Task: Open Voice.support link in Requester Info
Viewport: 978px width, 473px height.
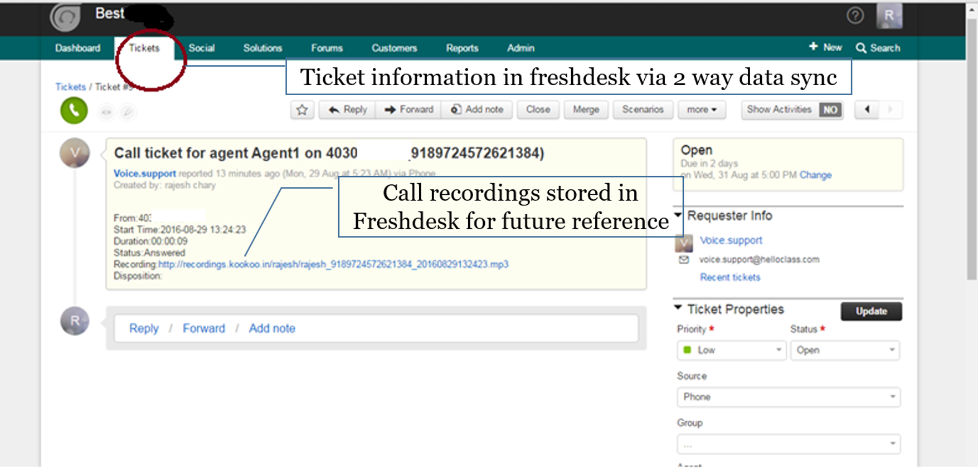Action: coord(731,240)
